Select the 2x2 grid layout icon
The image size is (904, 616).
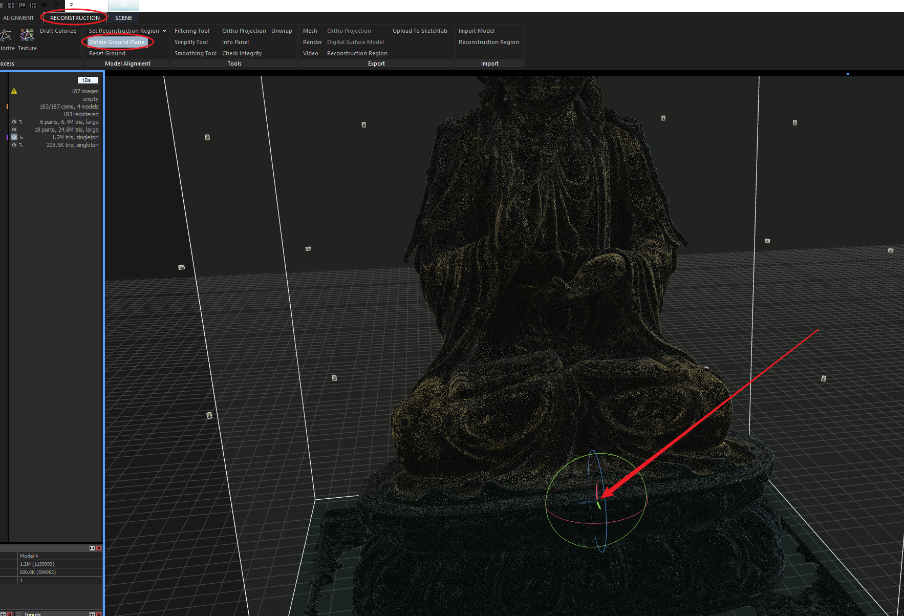click(11, 5)
